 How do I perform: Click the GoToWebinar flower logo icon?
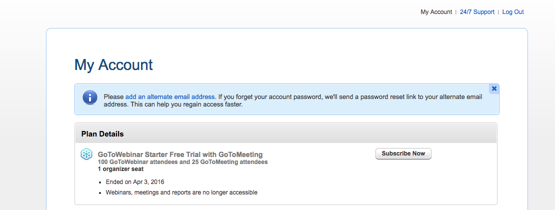point(86,154)
